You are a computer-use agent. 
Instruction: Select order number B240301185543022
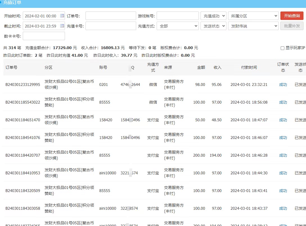click(22, 102)
